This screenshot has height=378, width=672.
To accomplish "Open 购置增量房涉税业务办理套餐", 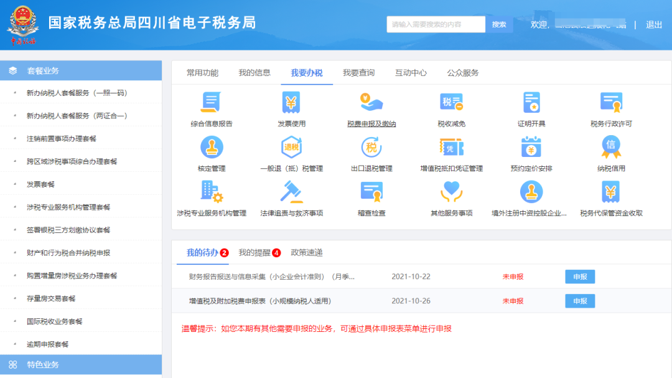I will [72, 276].
